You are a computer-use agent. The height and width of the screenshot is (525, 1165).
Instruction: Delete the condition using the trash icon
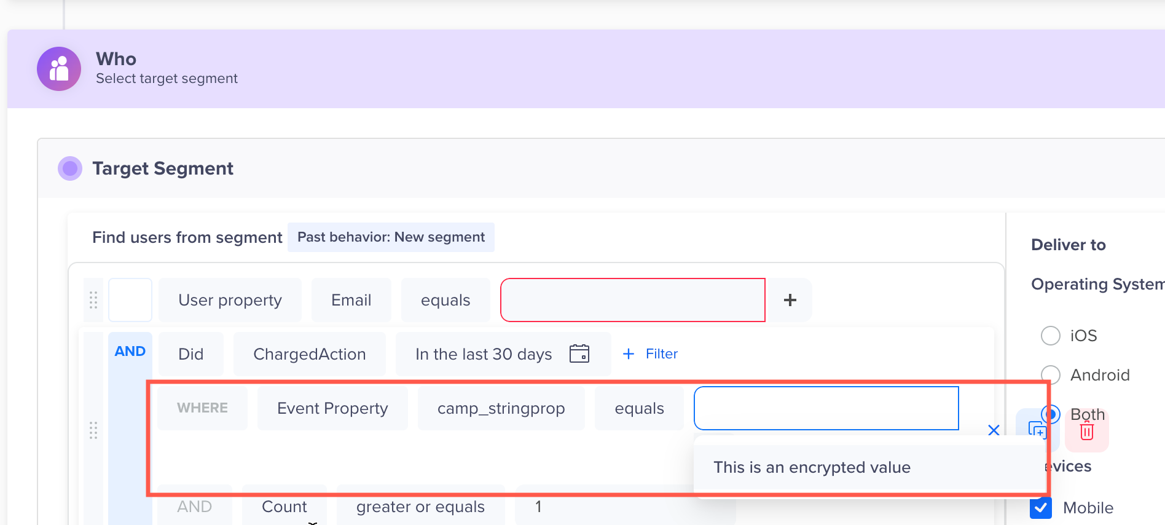[1086, 430]
